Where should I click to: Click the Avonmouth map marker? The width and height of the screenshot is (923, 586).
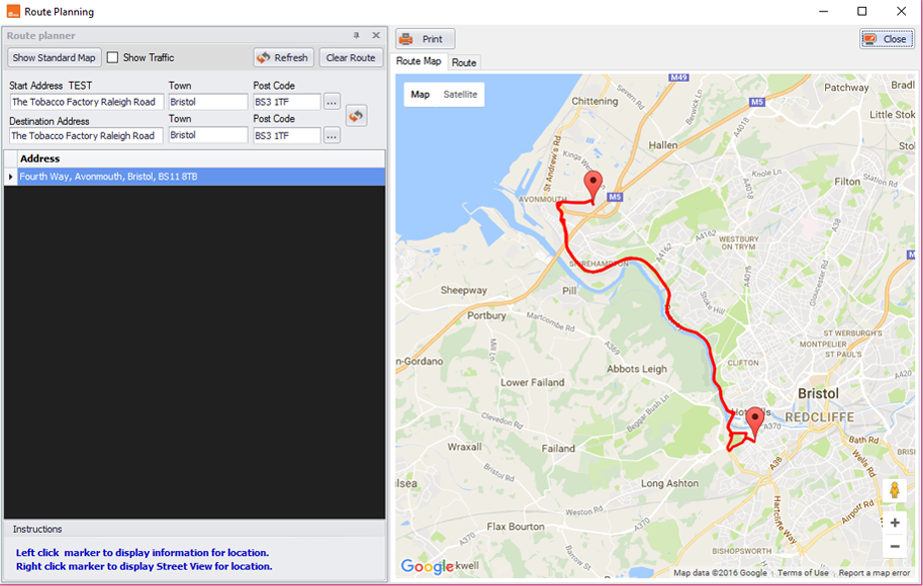point(593,185)
